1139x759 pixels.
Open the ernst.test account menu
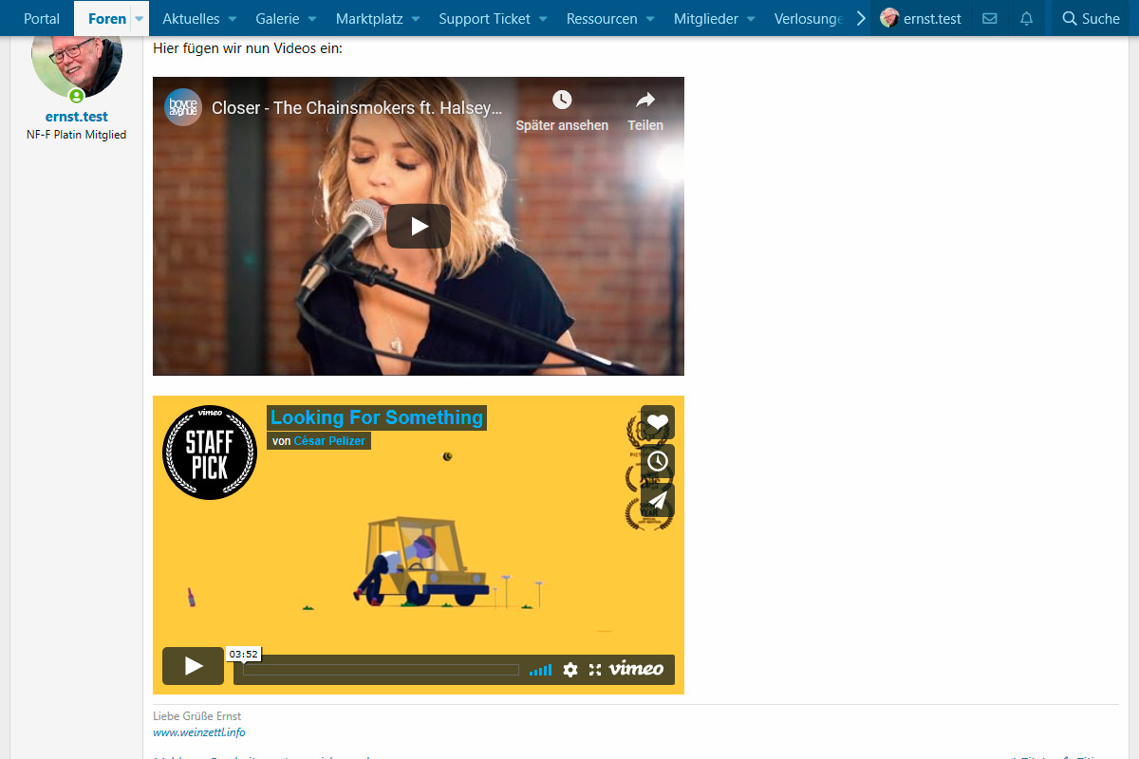click(x=921, y=18)
